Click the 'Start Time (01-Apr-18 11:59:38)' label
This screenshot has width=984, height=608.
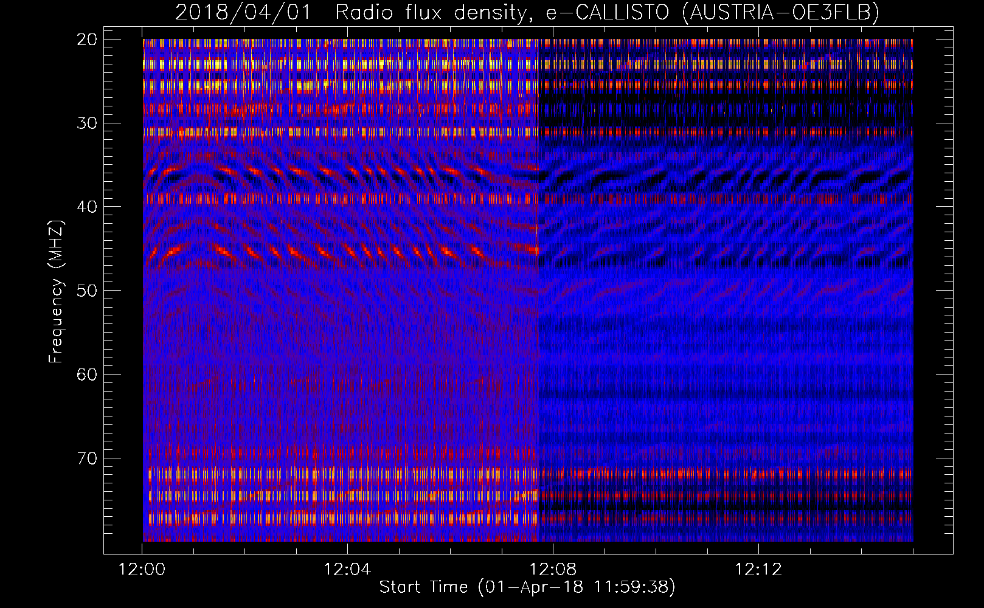[x=527, y=587]
